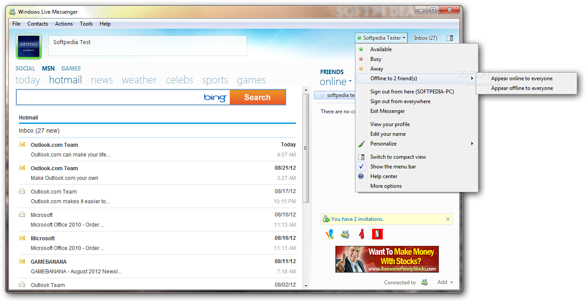The image size is (586, 302).
Task: Click the Help center question mark icon
Action: click(x=361, y=176)
